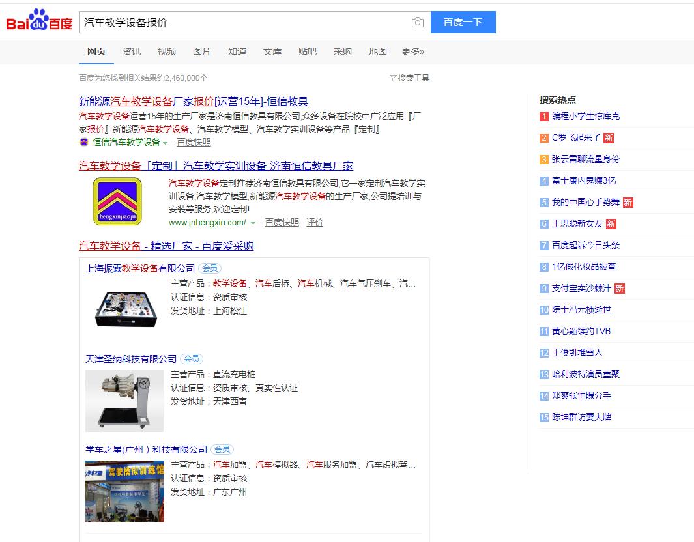Open result 新能源汽车教学设备厂家报价
Image resolution: width=694 pixels, height=542 pixels.
click(x=194, y=102)
